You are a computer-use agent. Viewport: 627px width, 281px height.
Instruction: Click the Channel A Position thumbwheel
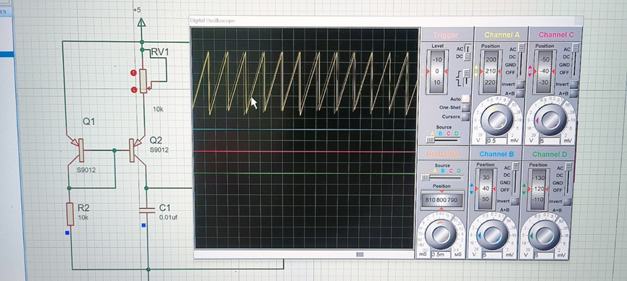491,72
